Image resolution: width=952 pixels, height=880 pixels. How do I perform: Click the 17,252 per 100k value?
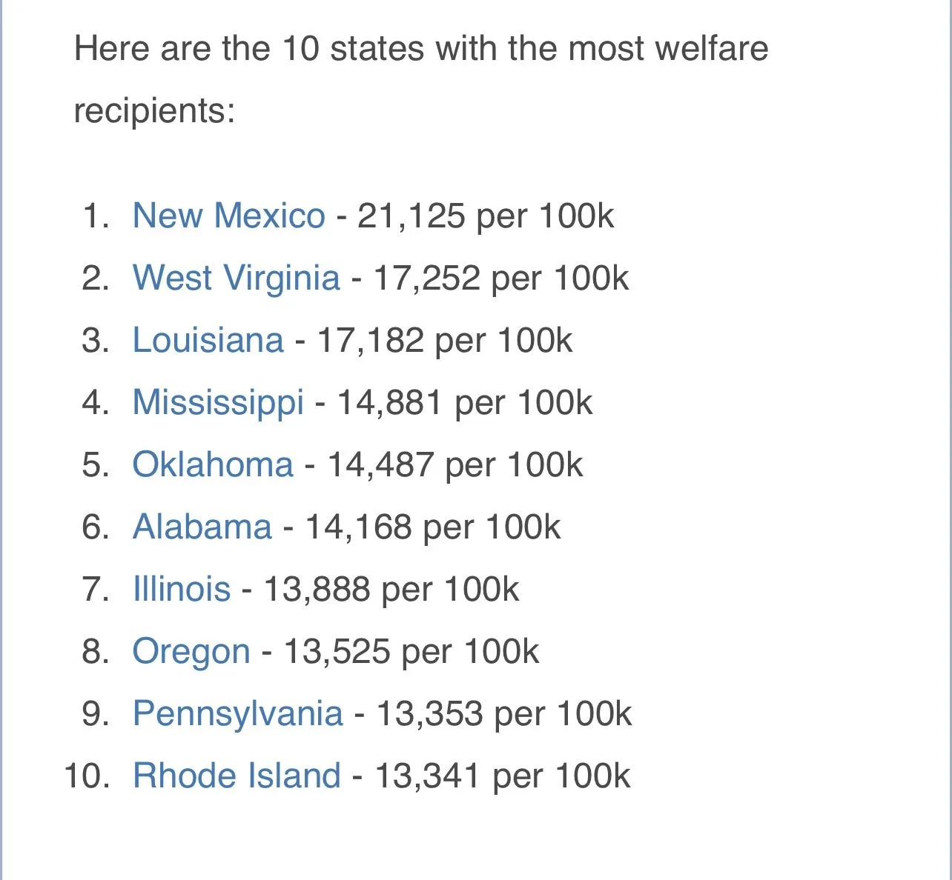click(500, 279)
